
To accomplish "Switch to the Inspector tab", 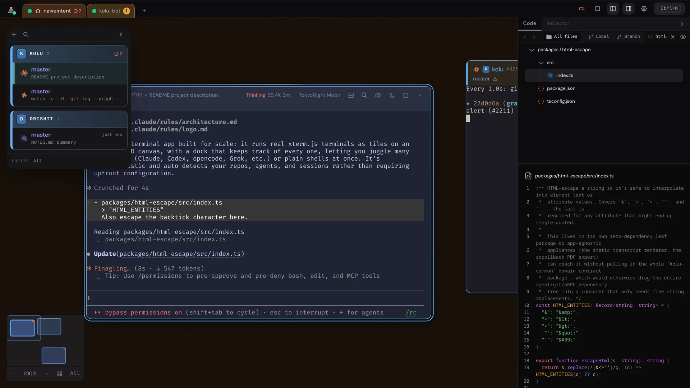I will coord(558,23).
